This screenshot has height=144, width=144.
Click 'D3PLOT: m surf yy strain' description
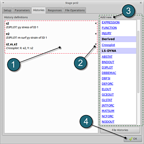pyautogui.click(x=27, y=38)
